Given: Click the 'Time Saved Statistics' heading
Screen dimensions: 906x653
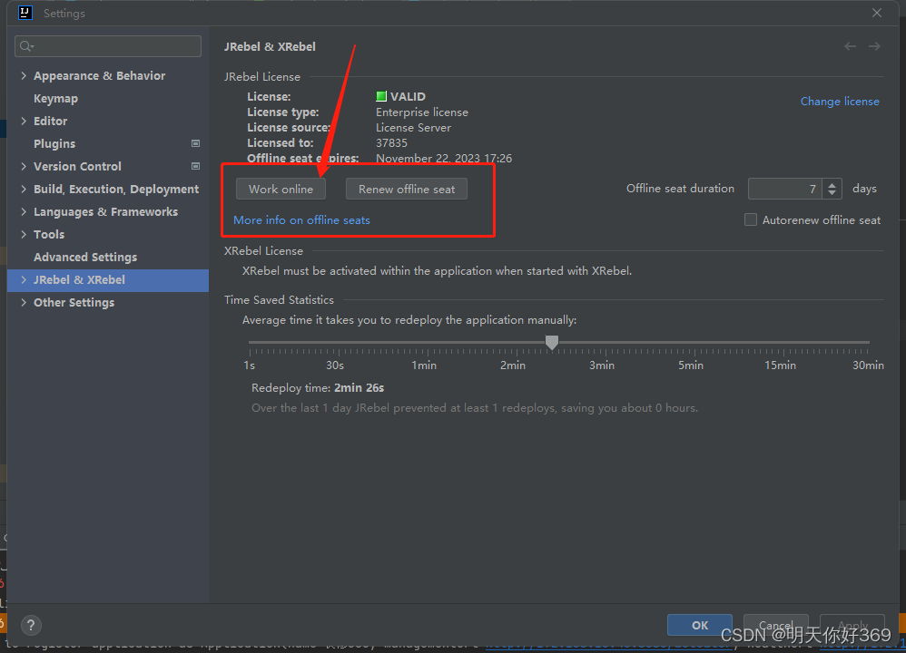Looking at the screenshot, I should tap(279, 299).
